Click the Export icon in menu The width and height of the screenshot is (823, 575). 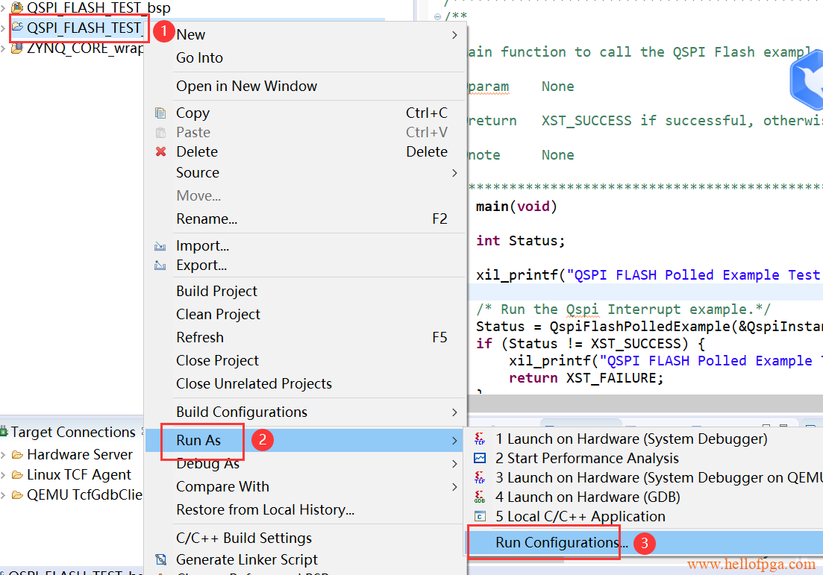[x=160, y=265]
